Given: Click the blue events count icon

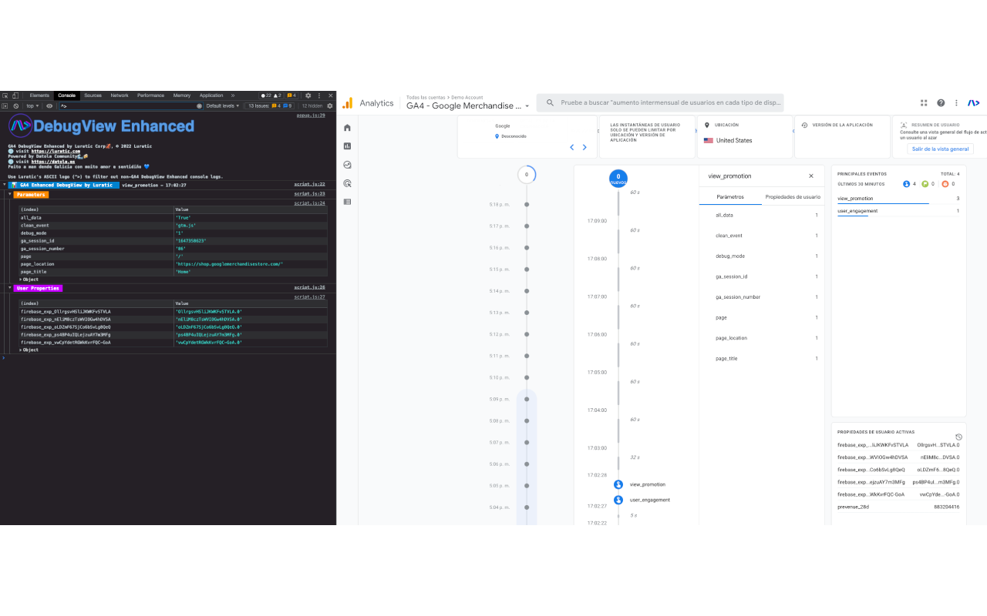Looking at the screenshot, I should click(907, 184).
